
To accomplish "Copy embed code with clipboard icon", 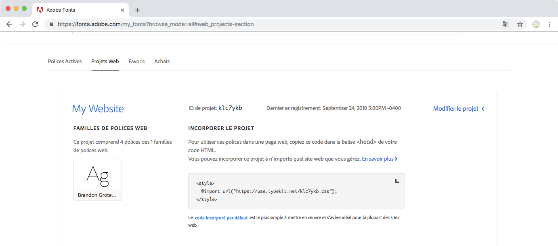I will coord(398,180).
